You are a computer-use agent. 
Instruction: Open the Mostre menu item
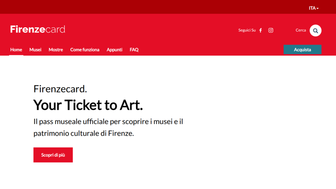(56, 50)
